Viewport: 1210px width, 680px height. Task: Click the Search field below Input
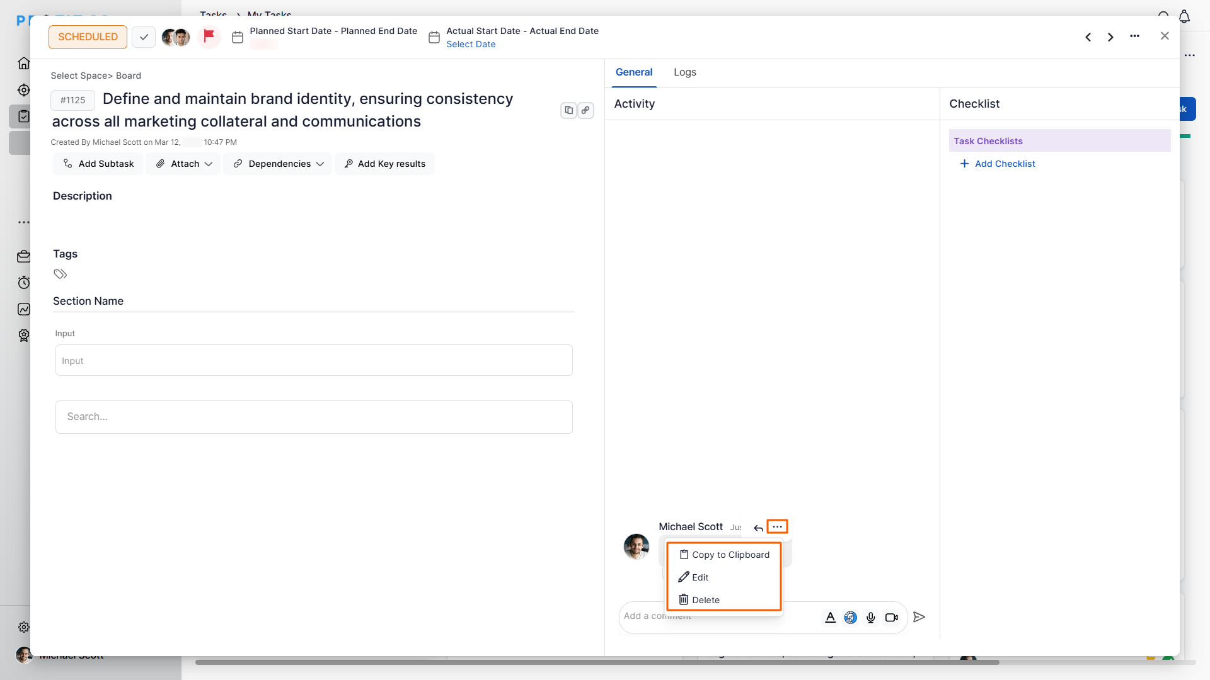coord(314,417)
